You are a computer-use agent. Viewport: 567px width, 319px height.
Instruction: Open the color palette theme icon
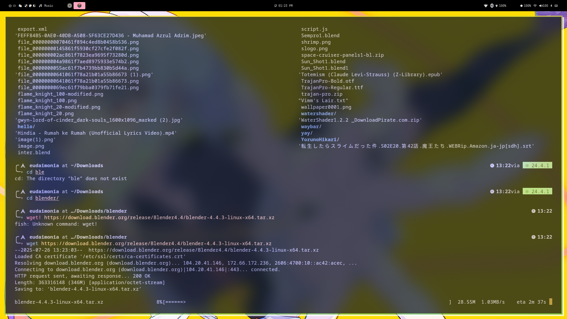tap(30, 6)
